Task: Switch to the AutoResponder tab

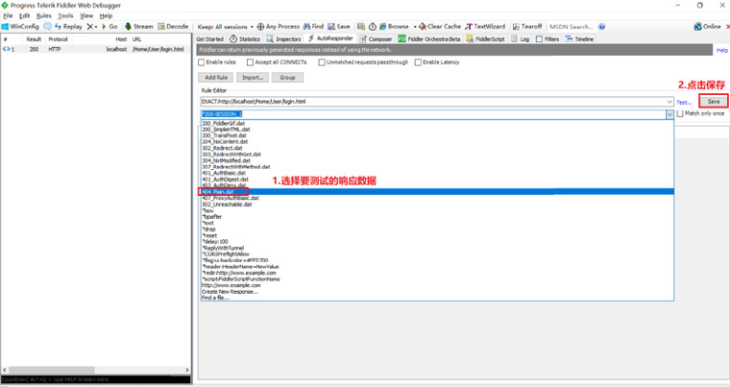Action: [x=330, y=38]
